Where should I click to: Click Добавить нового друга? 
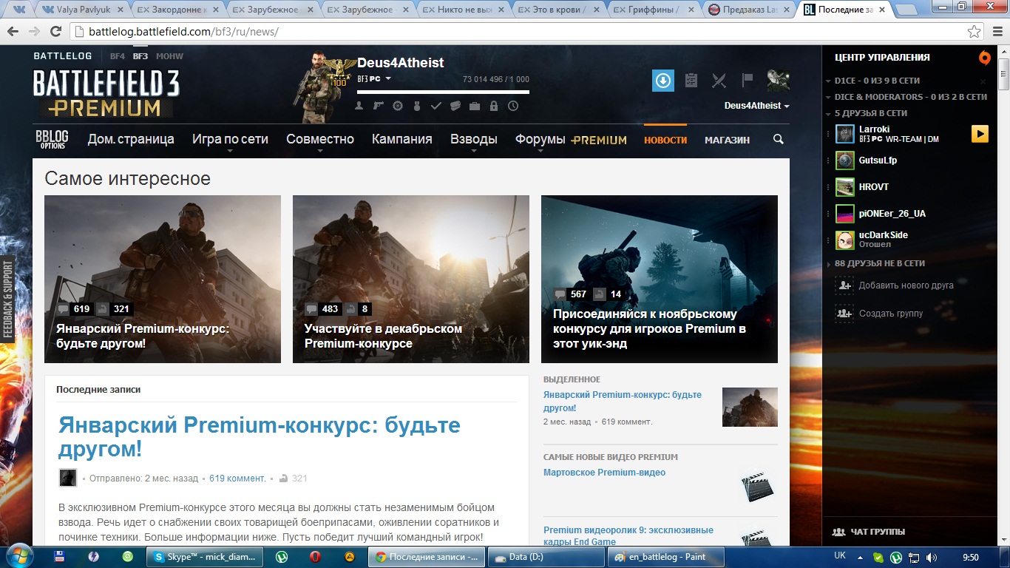click(906, 285)
